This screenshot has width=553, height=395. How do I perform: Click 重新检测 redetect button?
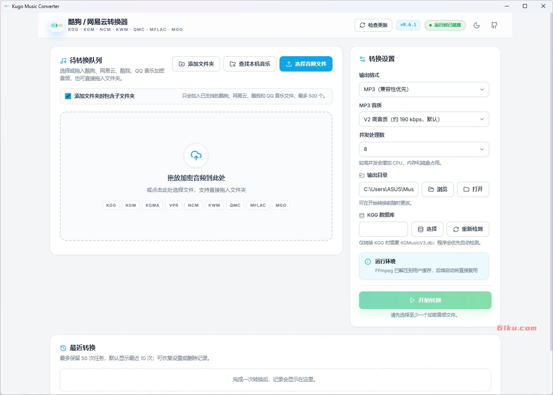coord(468,229)
